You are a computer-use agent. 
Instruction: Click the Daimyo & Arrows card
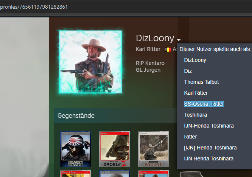point(75,173)
